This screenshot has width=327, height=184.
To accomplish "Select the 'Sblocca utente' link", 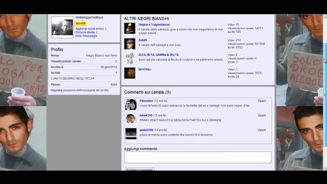I will pos(85,32).
